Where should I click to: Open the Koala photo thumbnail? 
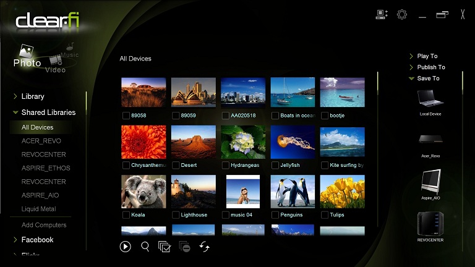143,192
